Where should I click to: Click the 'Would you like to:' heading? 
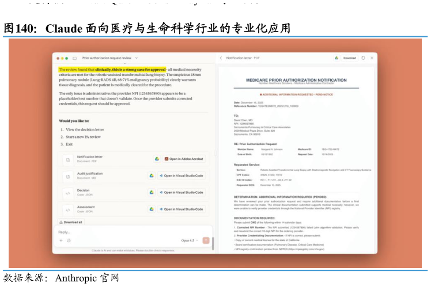74,121
